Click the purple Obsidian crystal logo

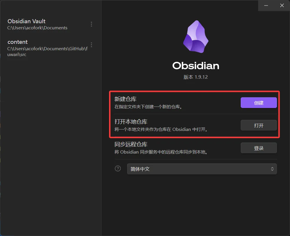196,37
